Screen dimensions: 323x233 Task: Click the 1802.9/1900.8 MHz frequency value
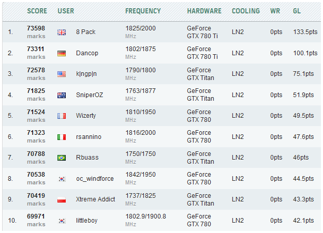pyautogui.click(x=145, y=220)
